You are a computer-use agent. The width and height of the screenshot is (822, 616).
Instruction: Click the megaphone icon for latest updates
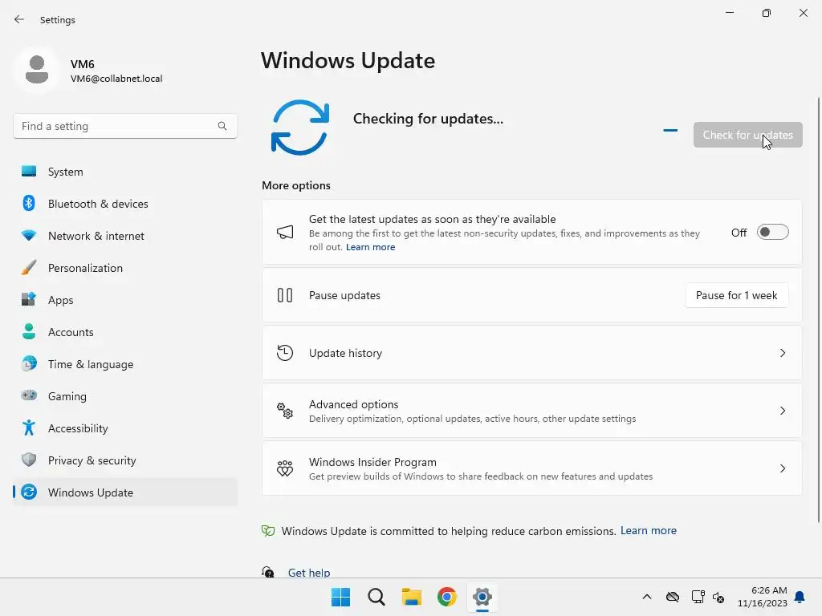click(x=285, y=232)
